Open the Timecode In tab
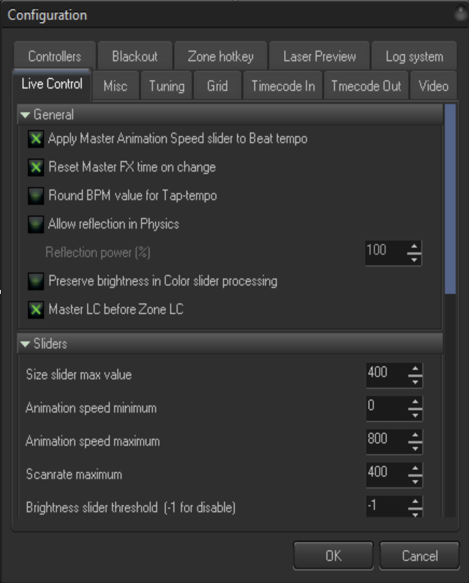 283,86
